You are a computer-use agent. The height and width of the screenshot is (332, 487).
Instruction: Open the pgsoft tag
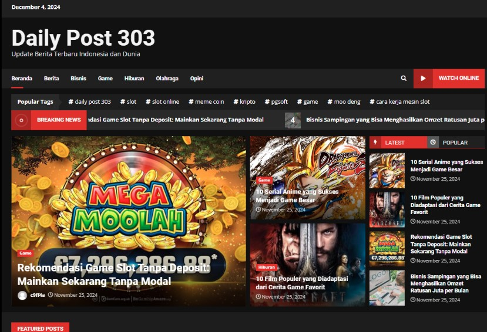pyautogui.click(x=276, y=101)
